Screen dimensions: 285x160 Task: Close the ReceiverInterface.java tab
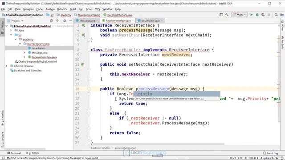133,21
